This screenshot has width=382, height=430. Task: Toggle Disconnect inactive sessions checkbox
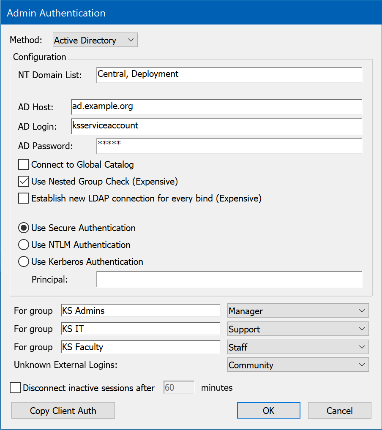pyautogui.click(x=15, y=388)
